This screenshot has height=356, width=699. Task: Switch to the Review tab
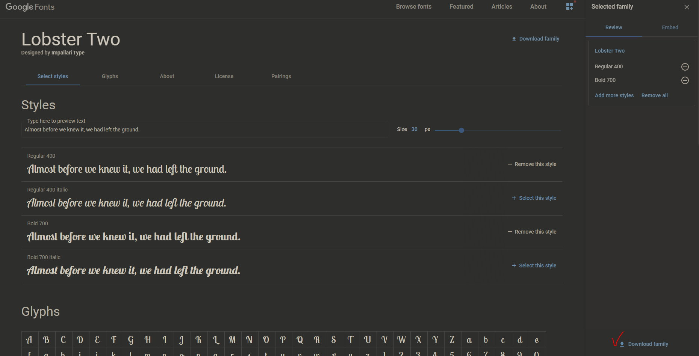[x=614, y=27]
